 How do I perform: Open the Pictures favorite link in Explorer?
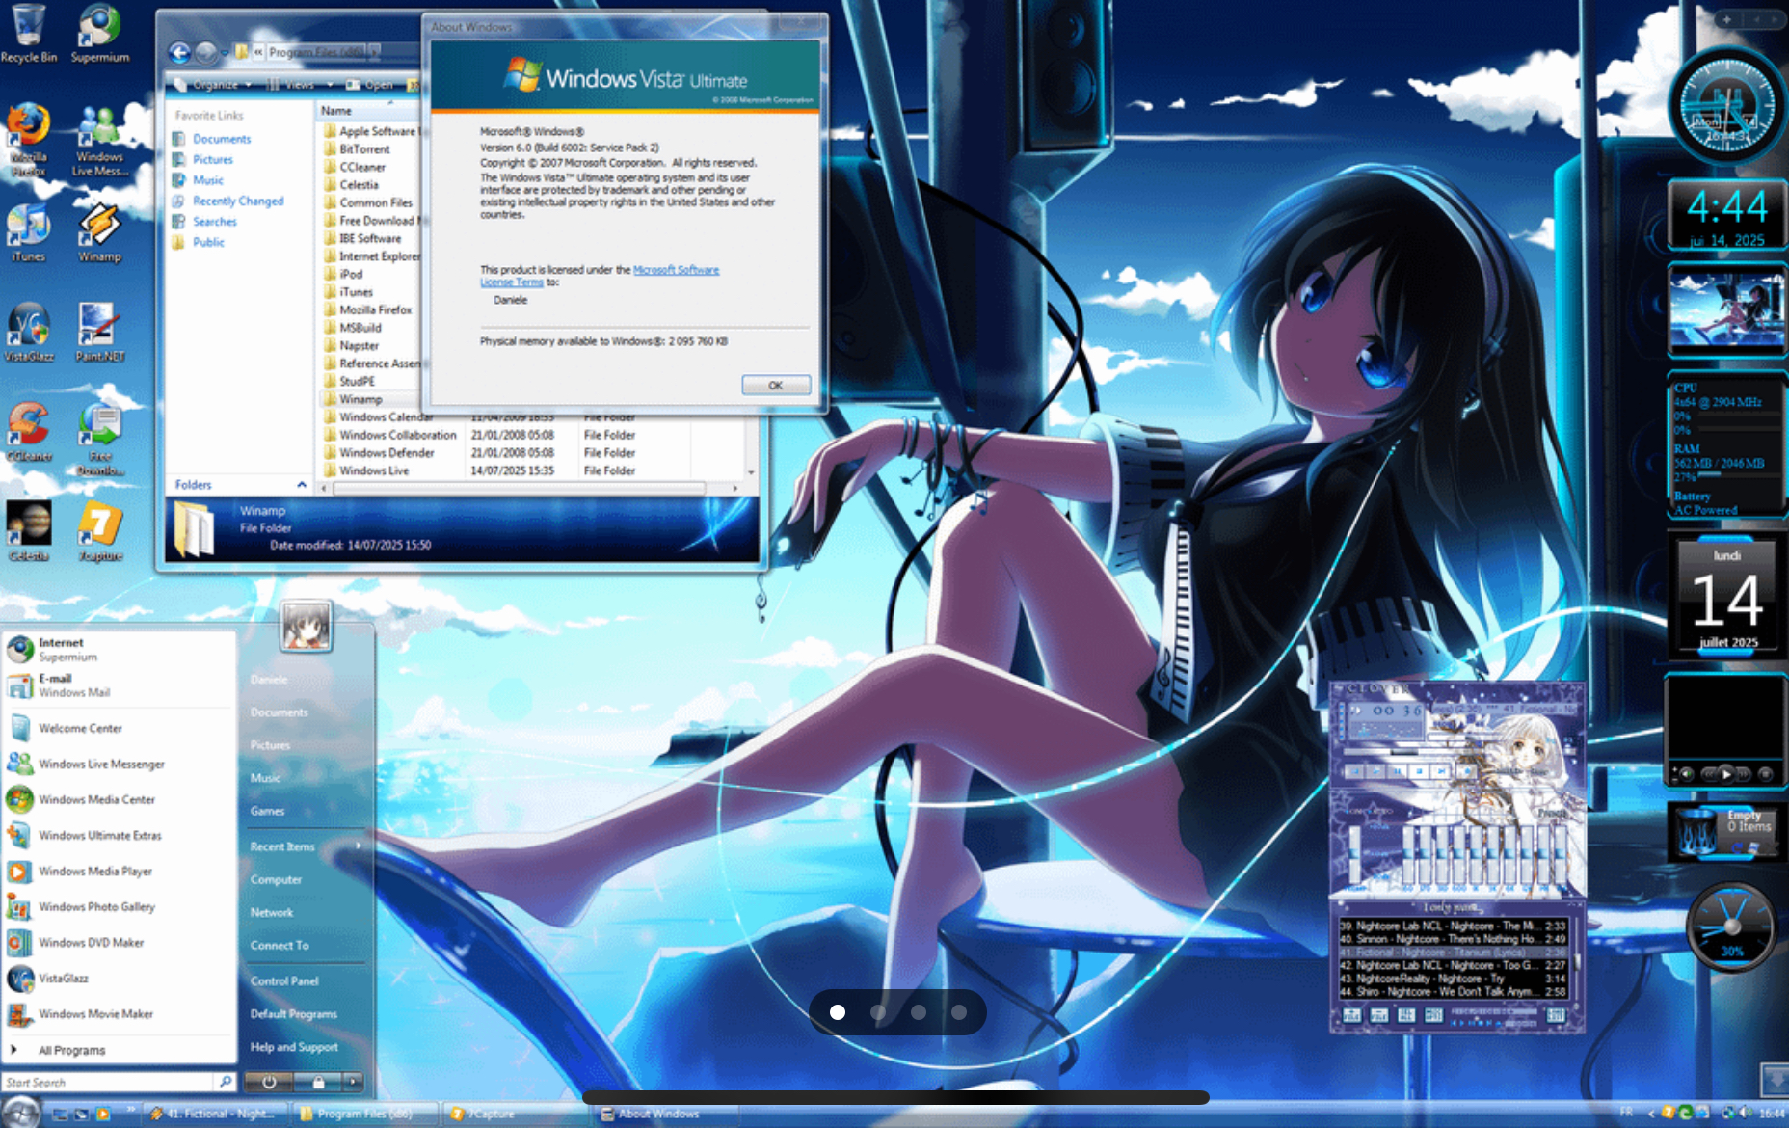[x=212, y=159]
